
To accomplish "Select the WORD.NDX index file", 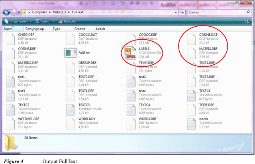I will click(71, 122).
